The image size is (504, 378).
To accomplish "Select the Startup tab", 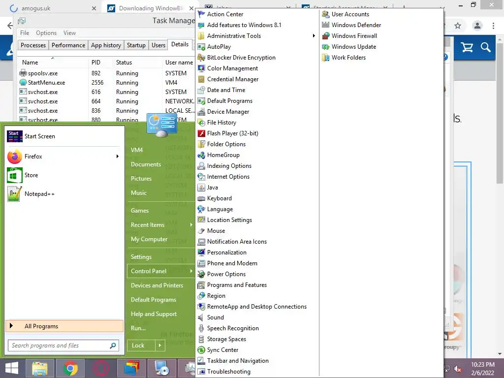I will (x=136, y=45).
